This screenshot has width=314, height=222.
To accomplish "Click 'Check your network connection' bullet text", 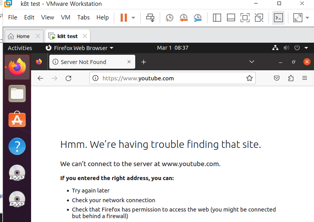I will pos(113,200).
